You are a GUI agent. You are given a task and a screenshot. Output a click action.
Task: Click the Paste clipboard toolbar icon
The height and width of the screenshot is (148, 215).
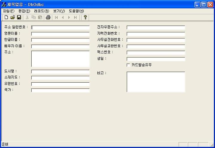[x=40, y=17]
